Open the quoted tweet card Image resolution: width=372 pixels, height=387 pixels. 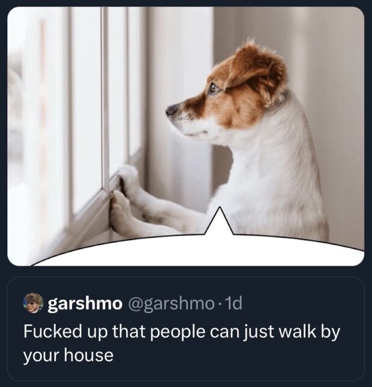185,329
